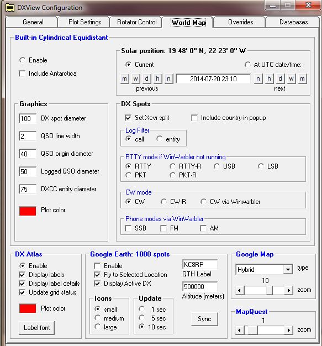Check Google Earth Enable
Viewport: 322px width, 346px height.
[97, 266]
